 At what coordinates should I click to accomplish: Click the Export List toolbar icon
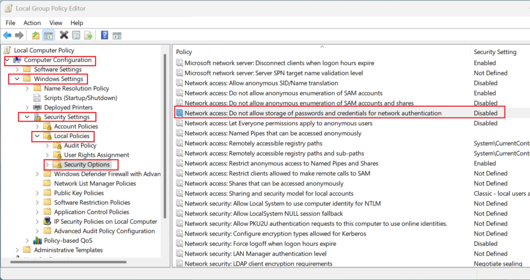click(89, 35)
